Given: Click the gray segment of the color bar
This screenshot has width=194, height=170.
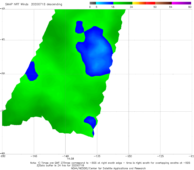Looking at the screenshot, I should click(93, 3).
